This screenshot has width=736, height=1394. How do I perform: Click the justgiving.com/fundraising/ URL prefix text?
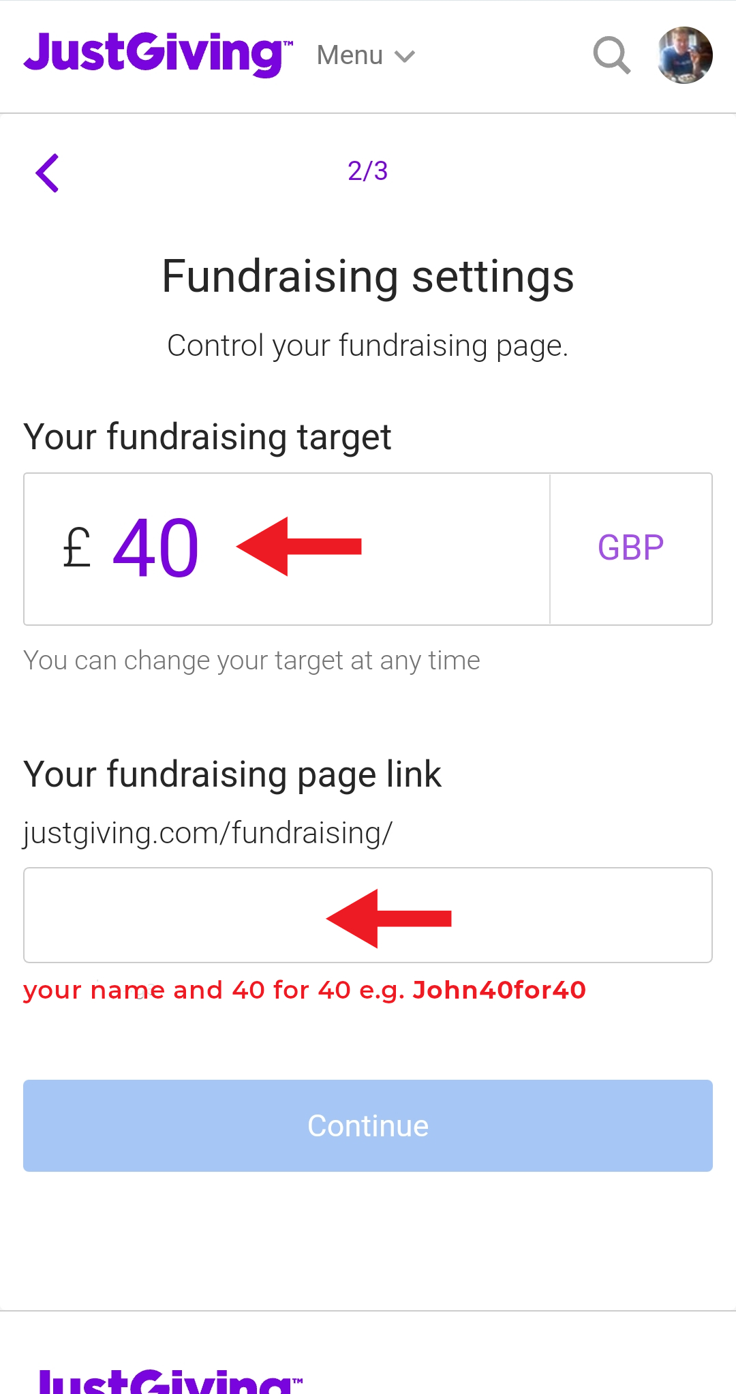click(208, 833)
